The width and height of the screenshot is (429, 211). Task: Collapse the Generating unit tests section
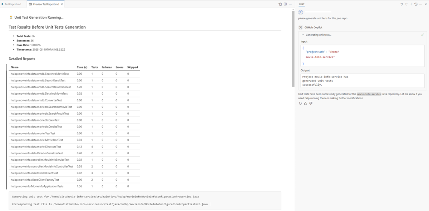click(x=303, y=35)
